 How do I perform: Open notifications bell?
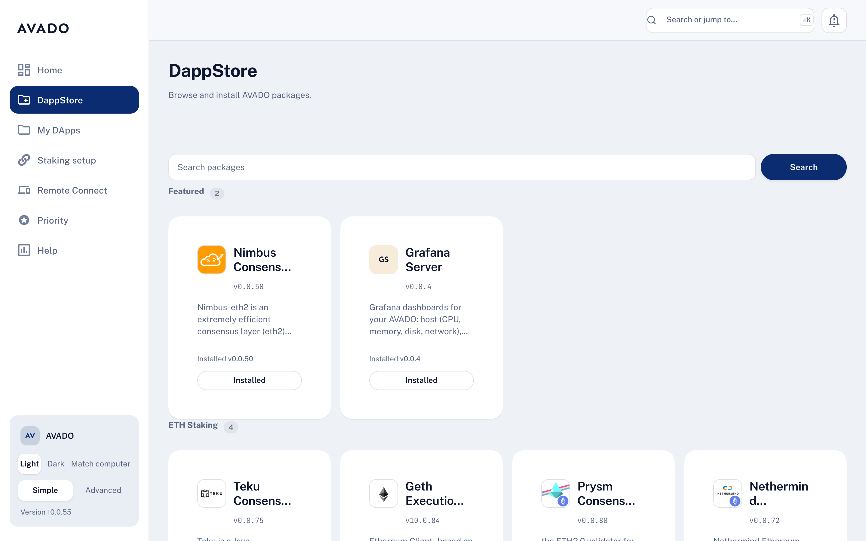(x=834, y=20)
